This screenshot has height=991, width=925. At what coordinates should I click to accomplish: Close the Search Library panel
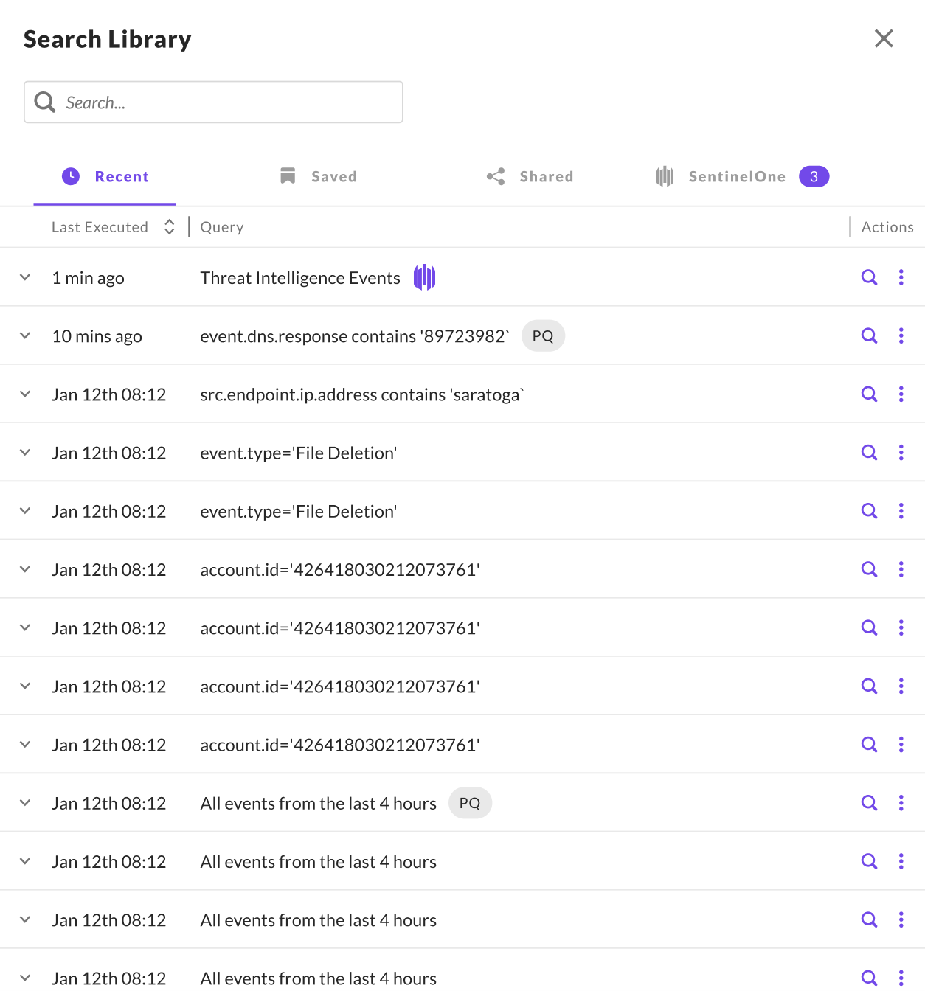tap(884, 38)
